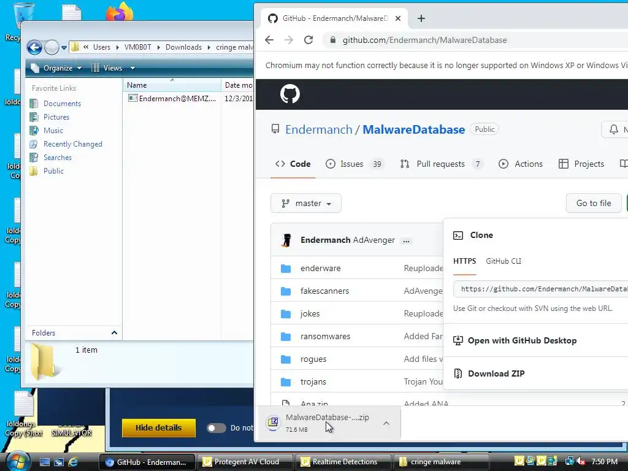
Task: Open the master branch dropdown
Action: pos(306,204)
